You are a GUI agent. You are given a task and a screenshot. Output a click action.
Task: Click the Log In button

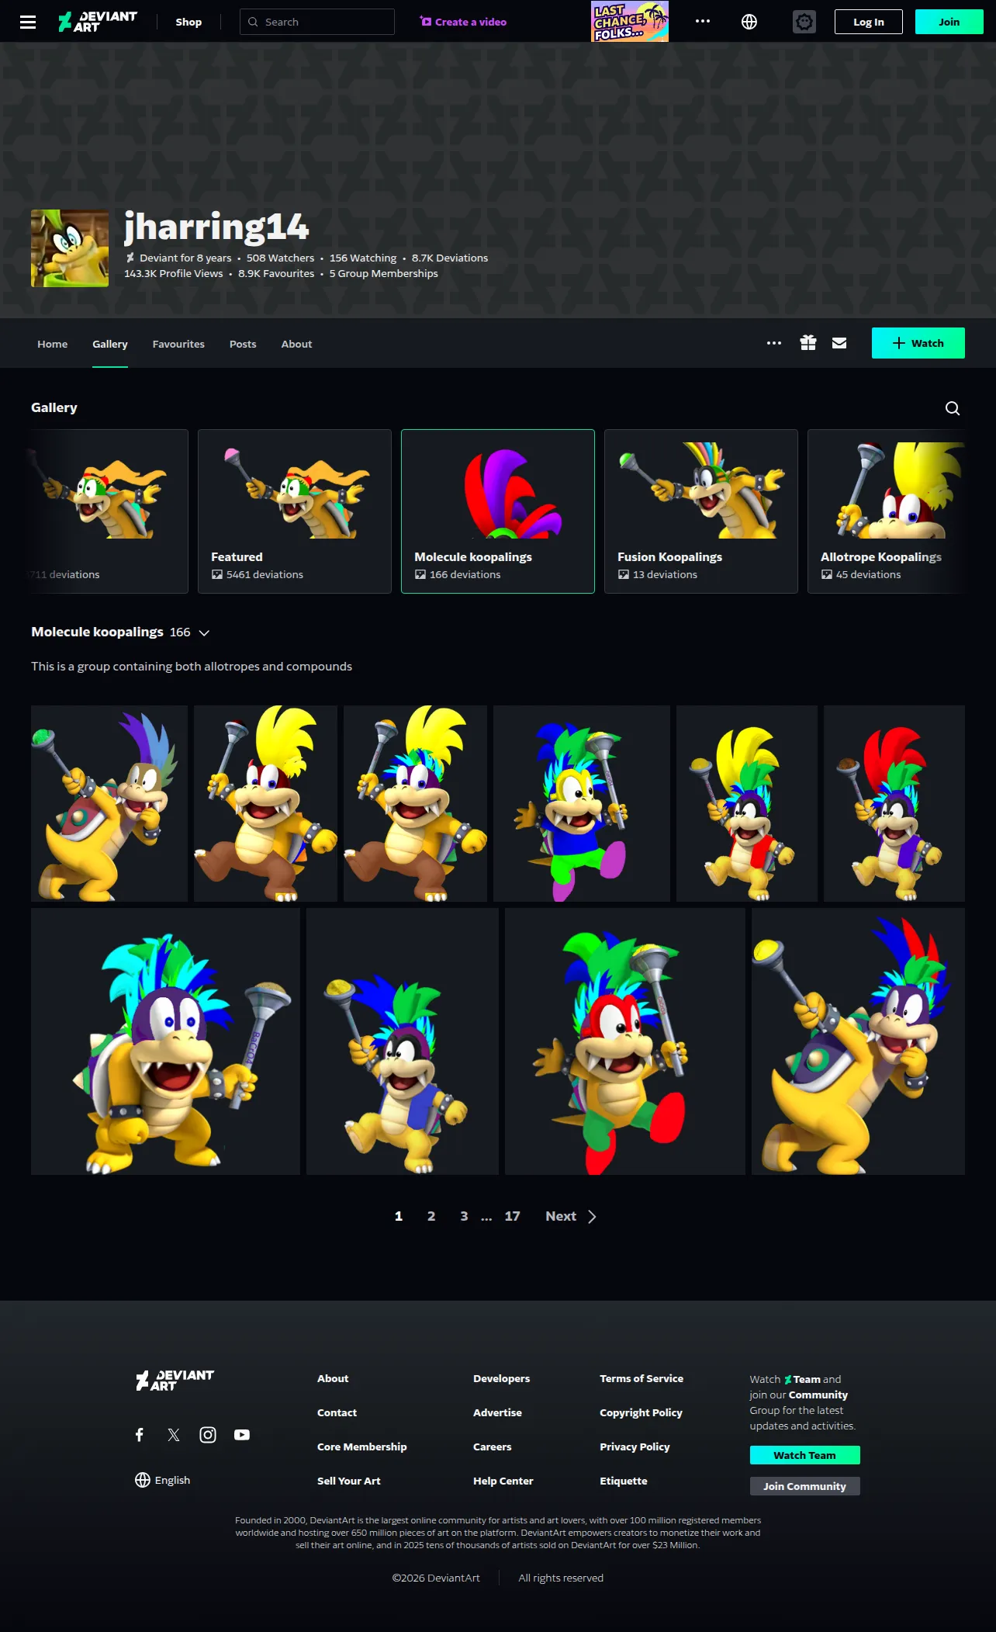(869, 22)
